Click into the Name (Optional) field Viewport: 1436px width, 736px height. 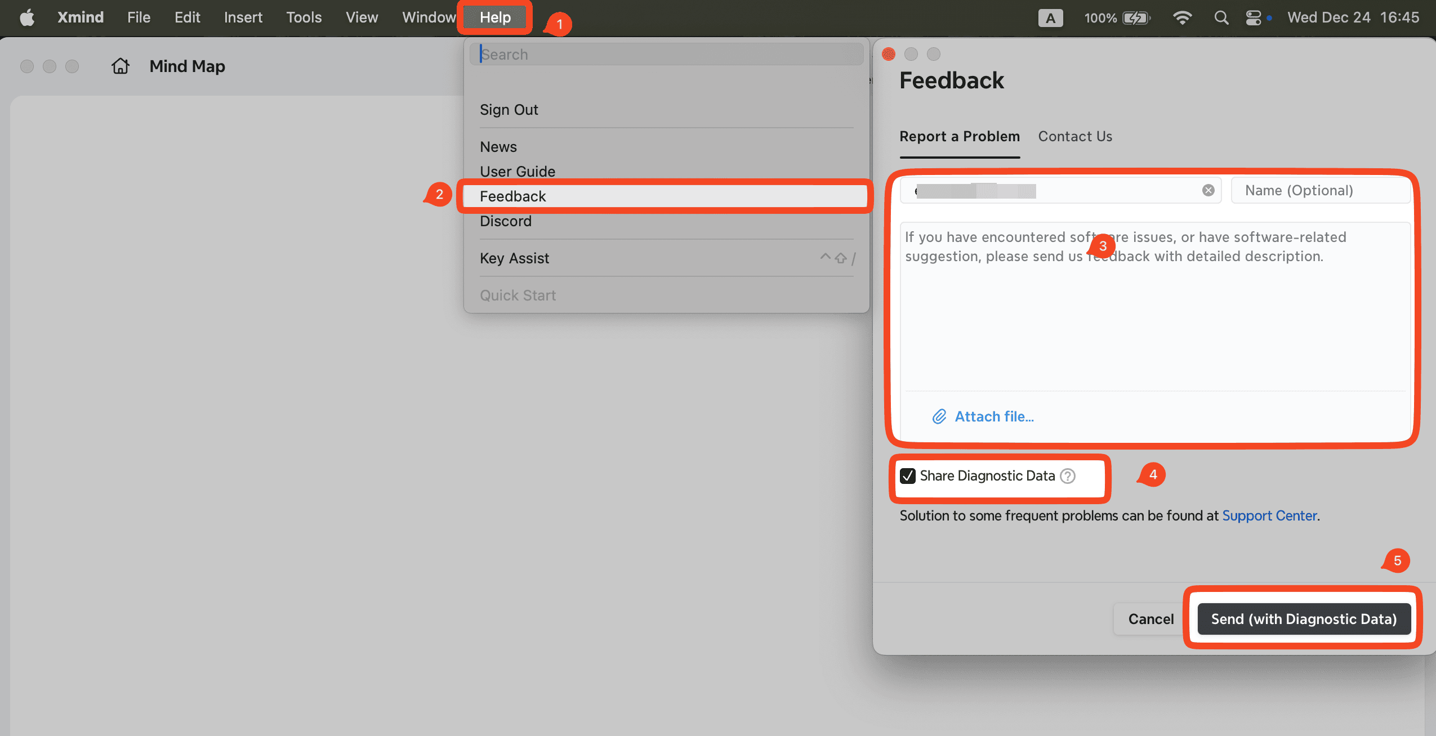[1321, 190]
